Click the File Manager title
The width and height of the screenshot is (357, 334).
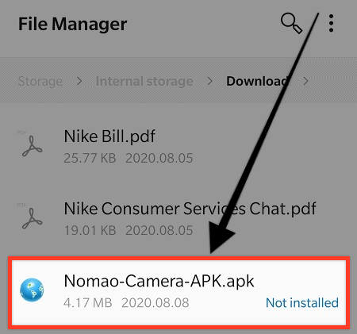pyautogui.click(x=72, y=24)
